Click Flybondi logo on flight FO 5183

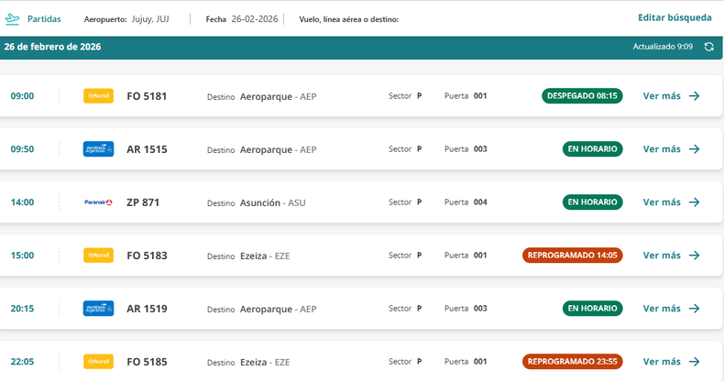coord(98,256)
